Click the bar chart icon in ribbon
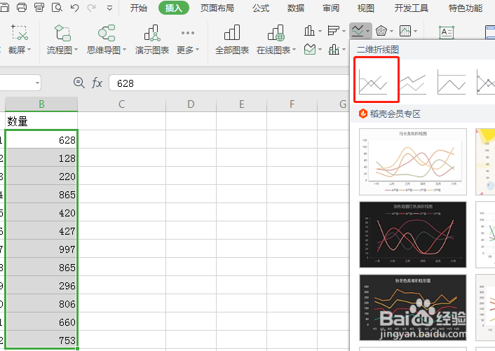The width and height of the screenshot is (495, 351). click(x=333, y=31)
